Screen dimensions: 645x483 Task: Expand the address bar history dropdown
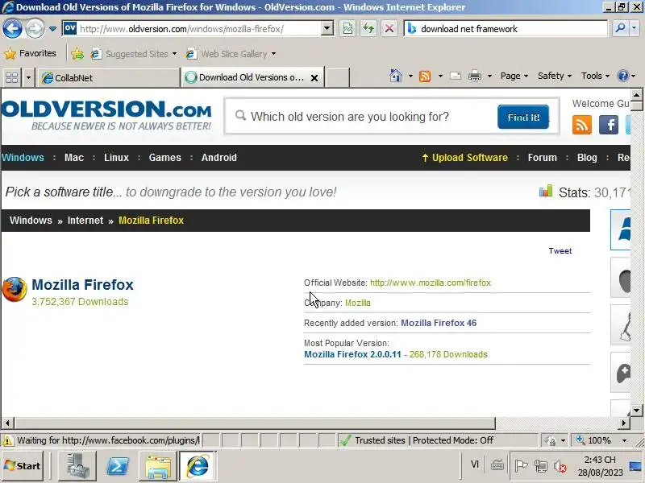(x=327, y=29)
